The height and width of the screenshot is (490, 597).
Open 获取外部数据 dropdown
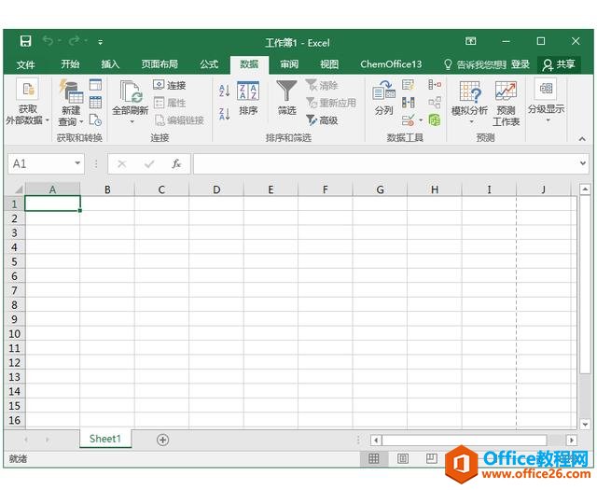[27, 102]
